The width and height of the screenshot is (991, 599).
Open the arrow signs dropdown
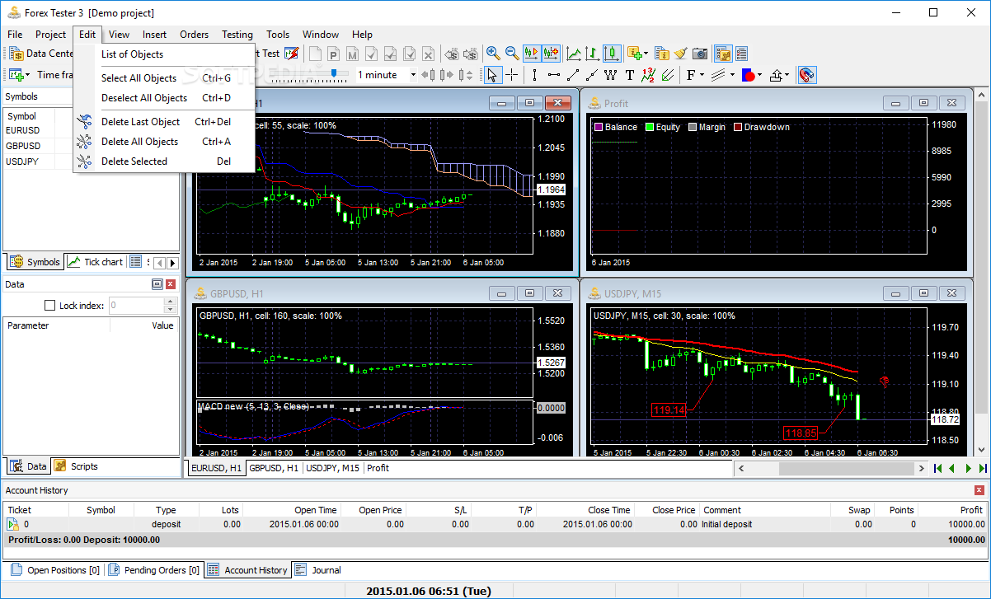click(779, 75)
